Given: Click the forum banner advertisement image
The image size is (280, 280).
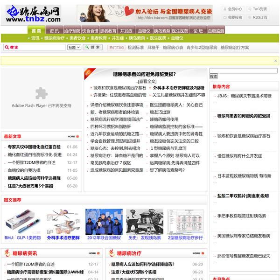Looking at the screenshot, I should pyautogui.click(x=145, y=14).
